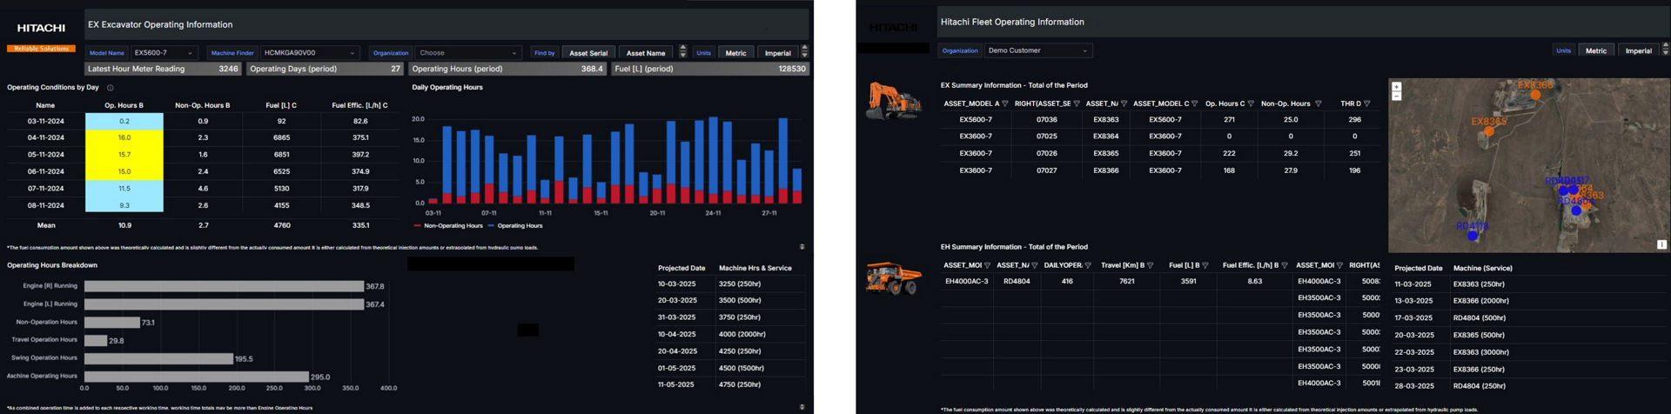Zoom in on the fleet map
This screenshot has height=414, width=1671.
tap(1396, 87)
